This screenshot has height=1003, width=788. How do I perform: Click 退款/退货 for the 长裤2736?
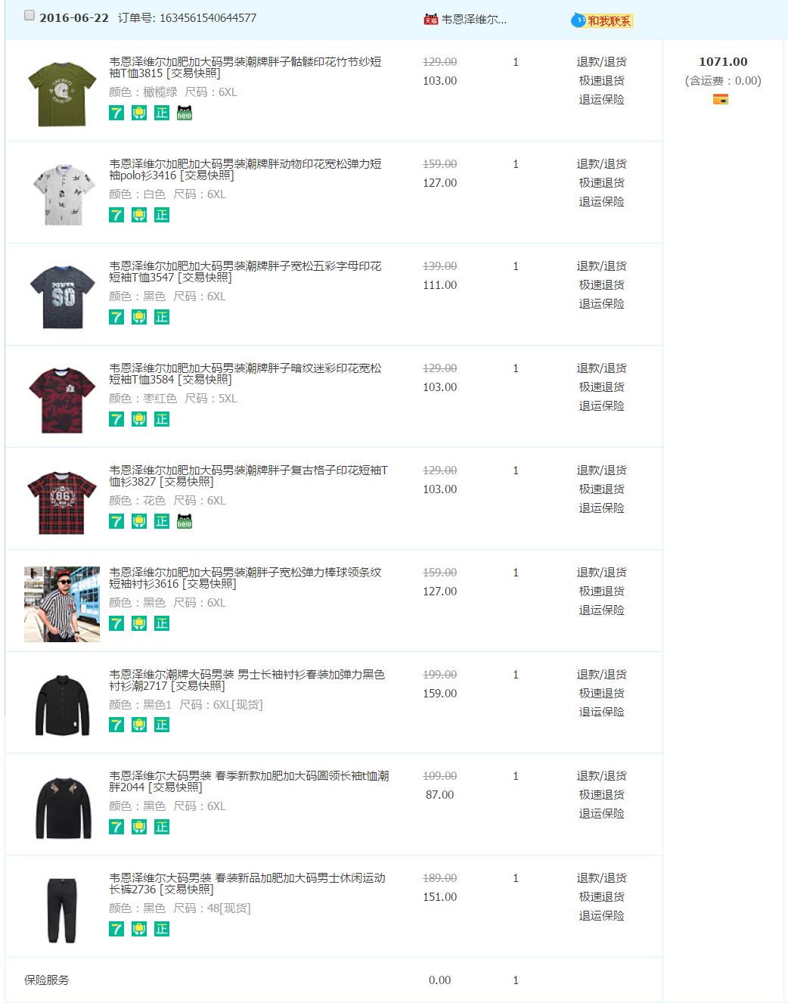(601, 878)
